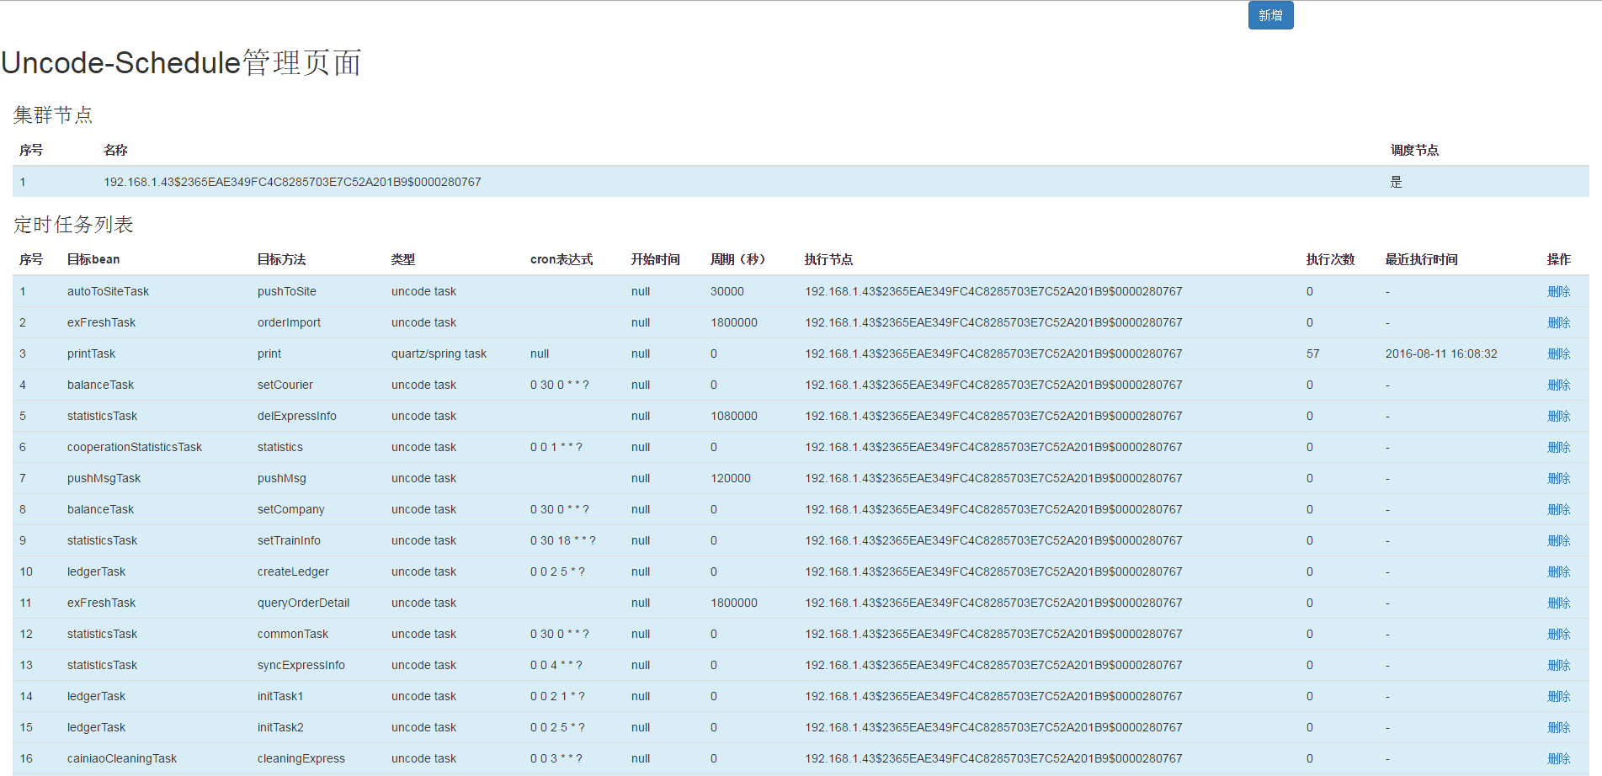Image resolution: width=1602 pixels, height=776 pixels.
Task: Delete the ledgerTask createLedger task
Action: coord(1558,571)
